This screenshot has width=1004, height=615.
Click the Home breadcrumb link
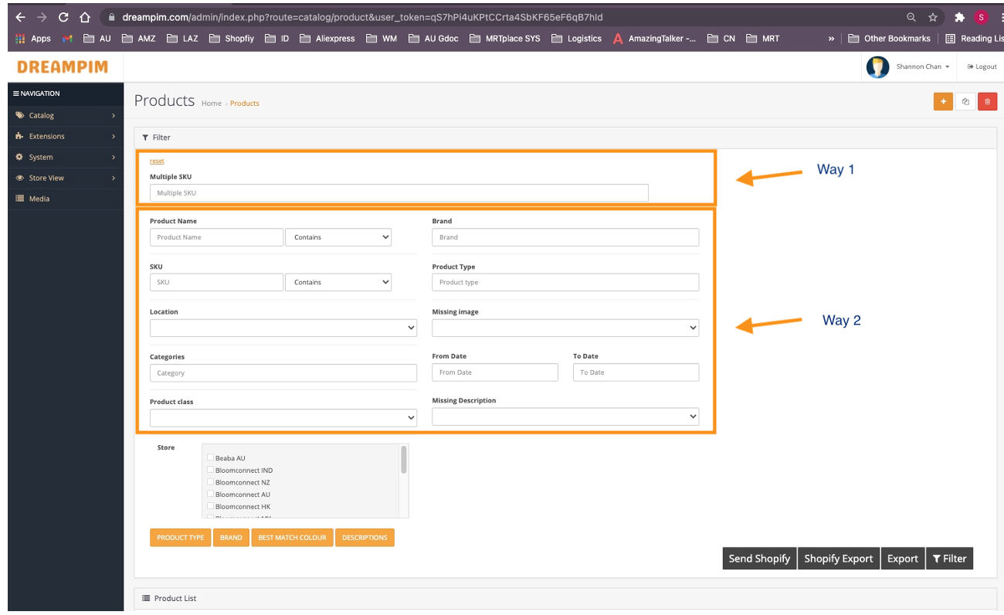212,104
